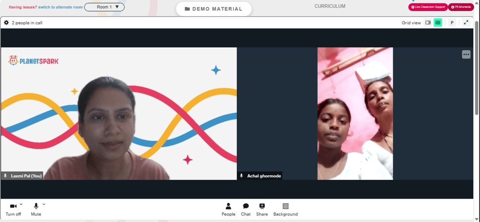Click switch to alternate room link
The width and height of the screenshot is (480, 222).
pyautogui.click(x=60, y=7)
